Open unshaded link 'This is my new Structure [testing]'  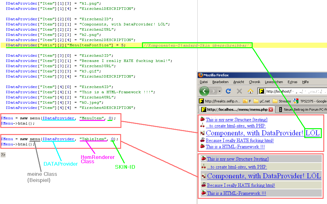click(x=237, y=120)
